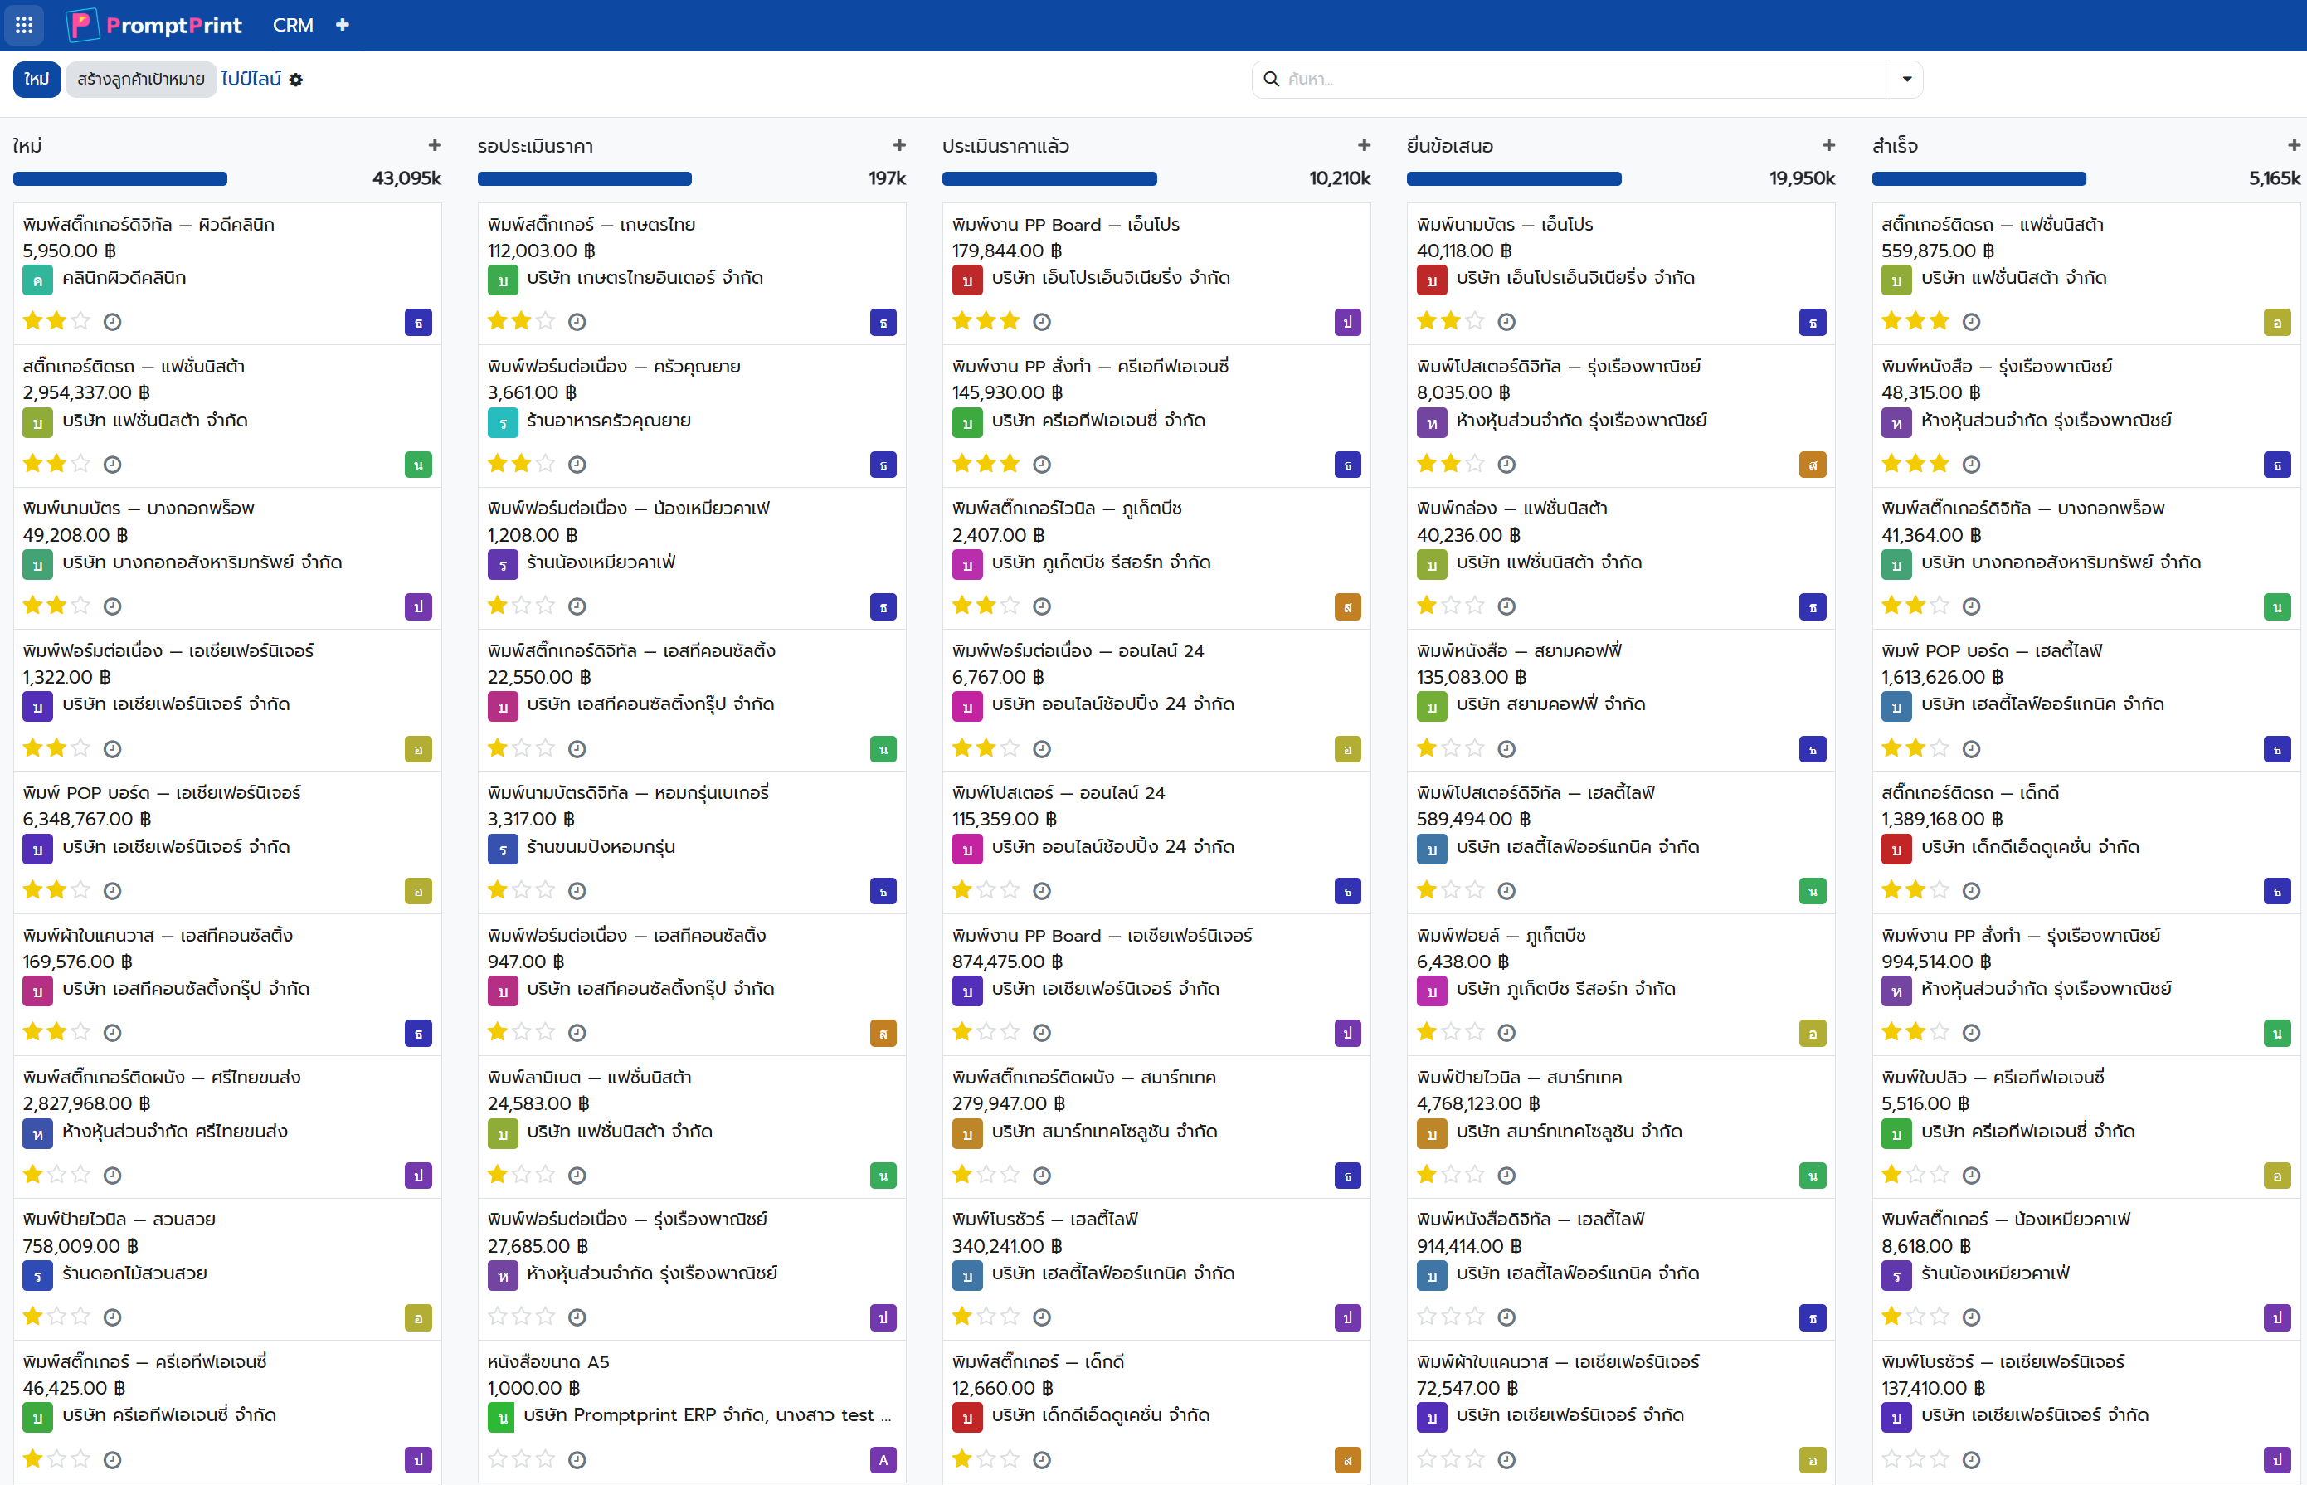Click salesperson avatar on ผิวดีคลินิก card
Image resolution: width=2307 pixels, height=1485 pixels.
click(418, 323)
